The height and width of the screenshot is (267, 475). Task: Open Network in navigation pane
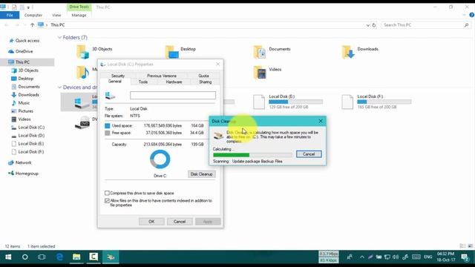(23, 162)
